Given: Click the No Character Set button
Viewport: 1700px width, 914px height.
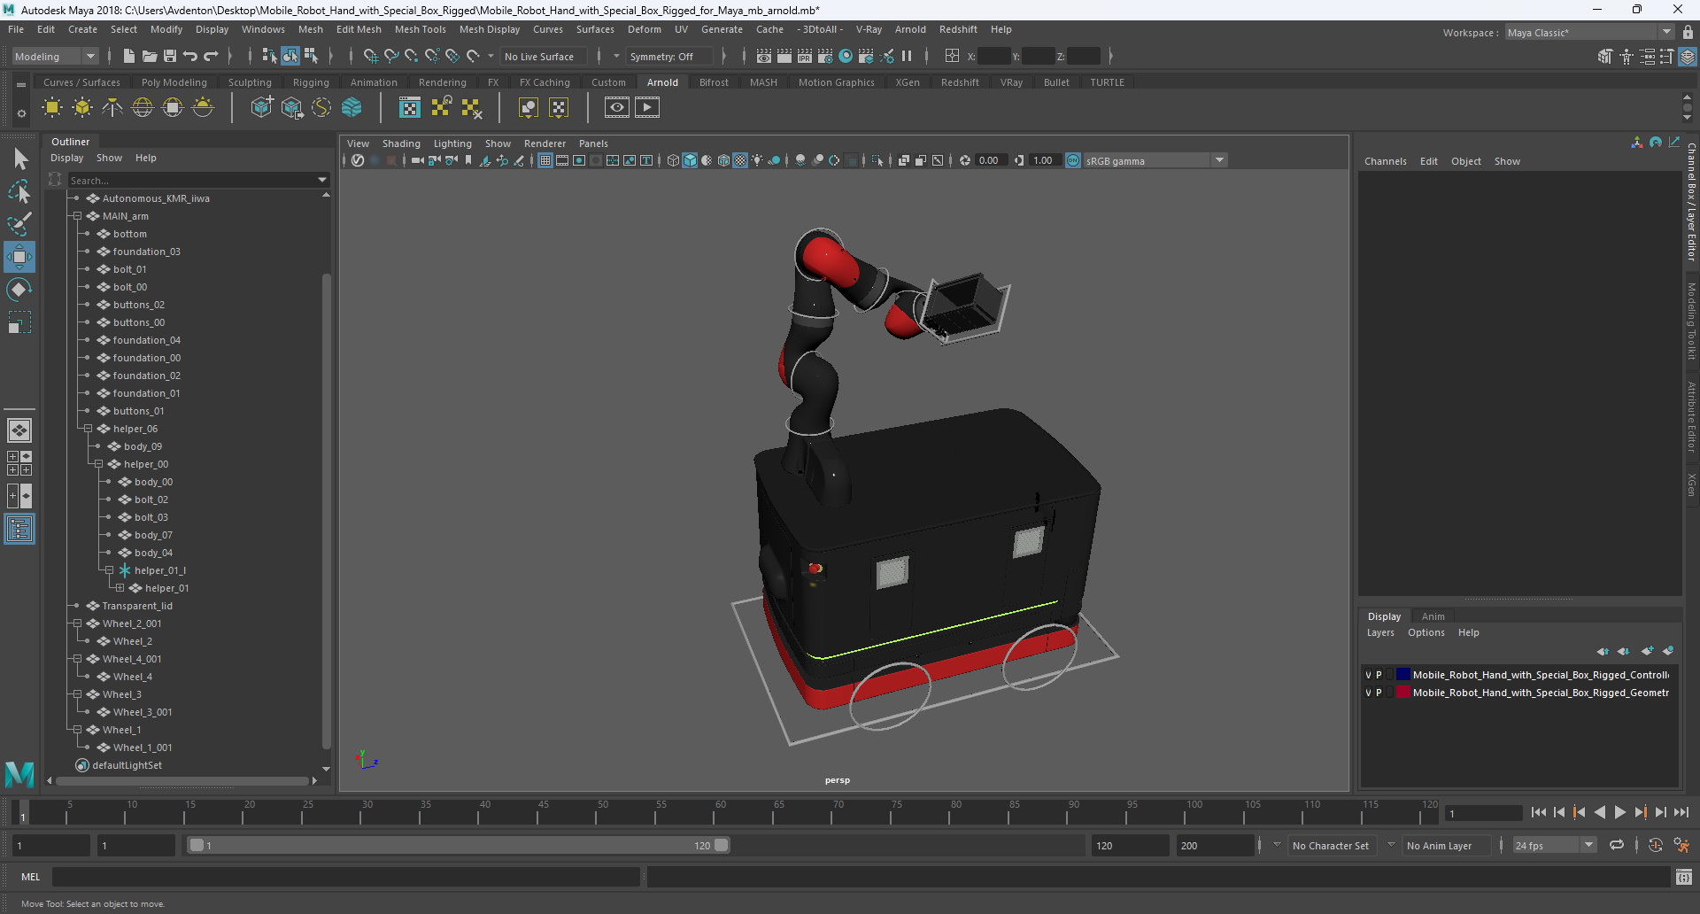Looking at the screenshot, I should 1330,846.
